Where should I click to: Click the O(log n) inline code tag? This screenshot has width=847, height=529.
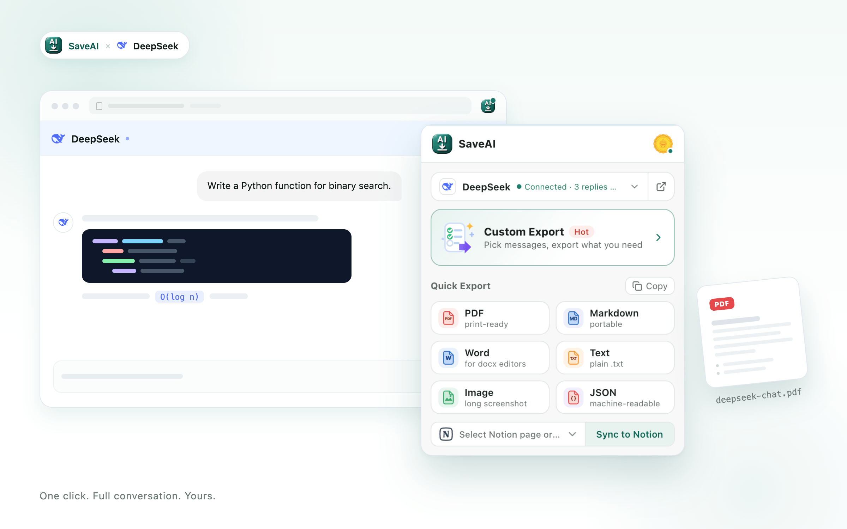click(x=179, y=297)
